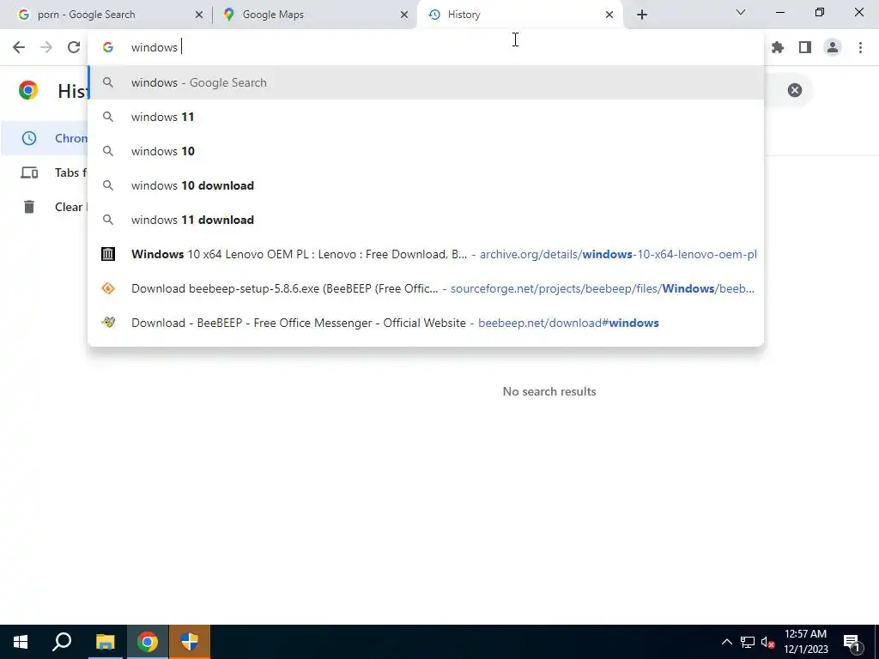Open the Windows Start menu
This screenshot has width=879, height=659.
click(21, 642)
